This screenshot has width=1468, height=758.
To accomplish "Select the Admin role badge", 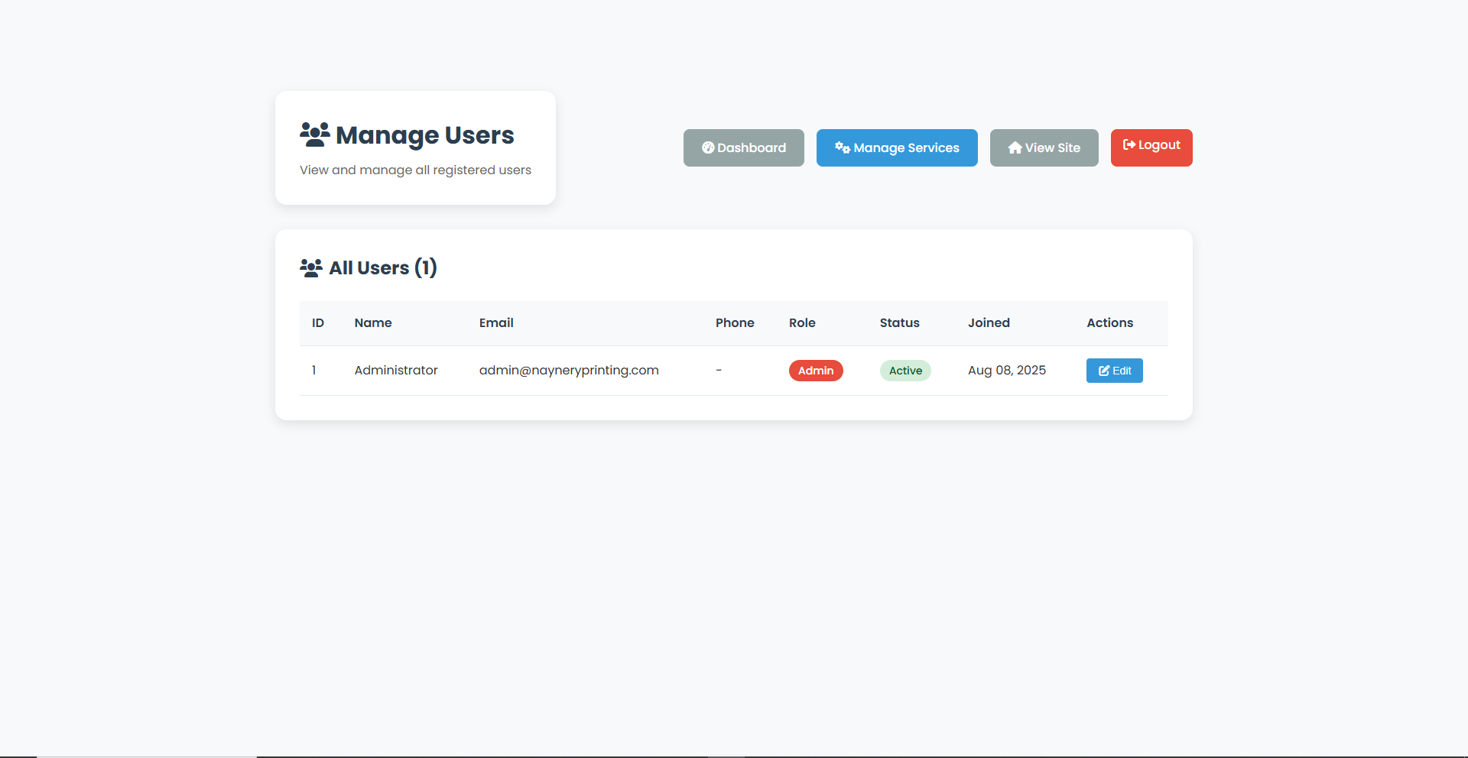I will pos(815,371).
